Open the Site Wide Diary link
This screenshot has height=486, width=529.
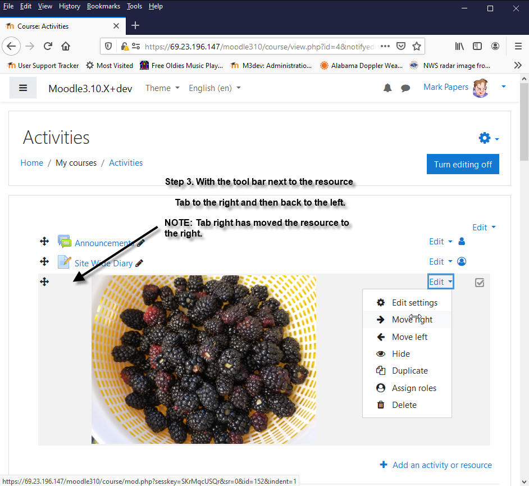click(103, 264)
